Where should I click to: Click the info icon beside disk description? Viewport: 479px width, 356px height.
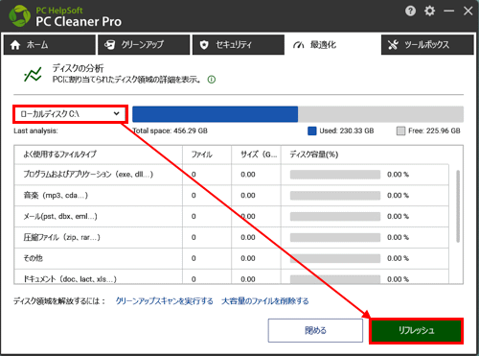coord(212,80)
